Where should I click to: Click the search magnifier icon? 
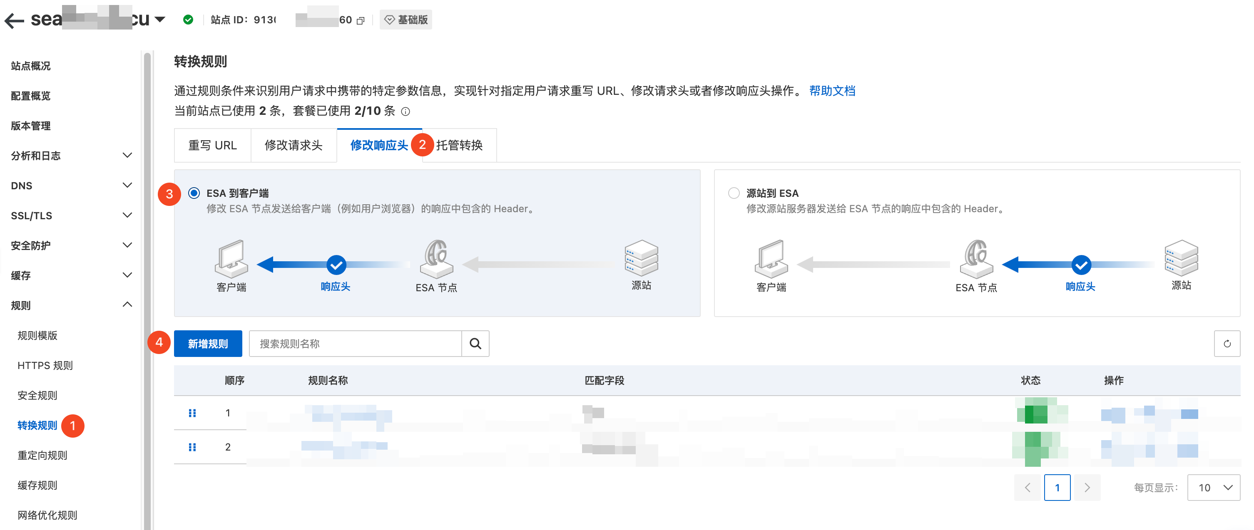475,344
